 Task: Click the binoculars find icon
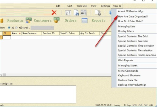76,12
